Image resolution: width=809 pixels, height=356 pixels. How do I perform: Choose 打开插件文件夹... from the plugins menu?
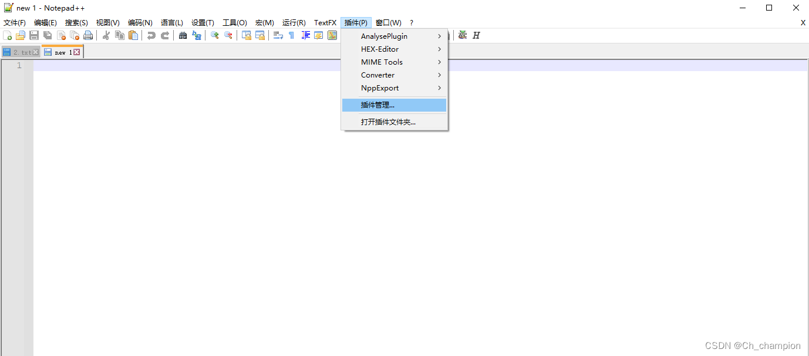pyautogui.click(x=394, y=122)
